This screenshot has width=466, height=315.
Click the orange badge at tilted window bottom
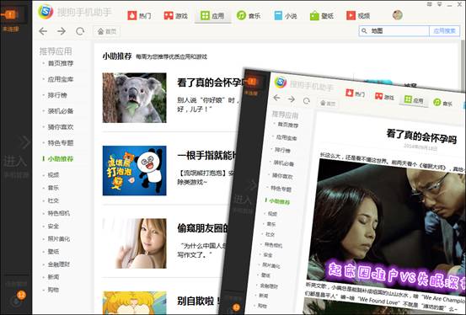click(236, 307)
